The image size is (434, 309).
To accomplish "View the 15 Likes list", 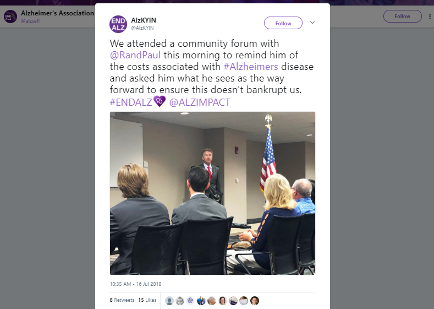I will pos(147,300).
